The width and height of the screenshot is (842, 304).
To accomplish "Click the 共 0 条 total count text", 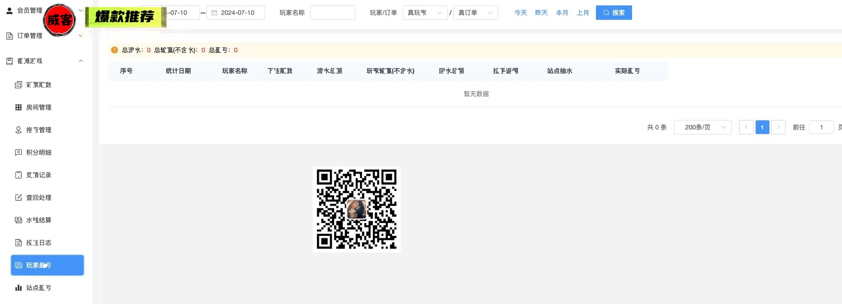I will pyautogui.click(x=657, y=127).
